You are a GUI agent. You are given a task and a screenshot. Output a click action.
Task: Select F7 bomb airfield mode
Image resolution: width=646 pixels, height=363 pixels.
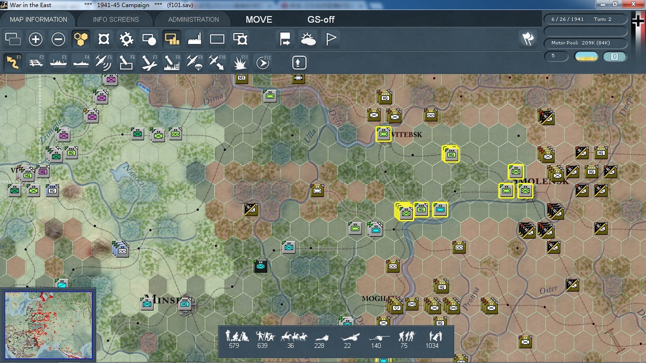tap(149, 62)
